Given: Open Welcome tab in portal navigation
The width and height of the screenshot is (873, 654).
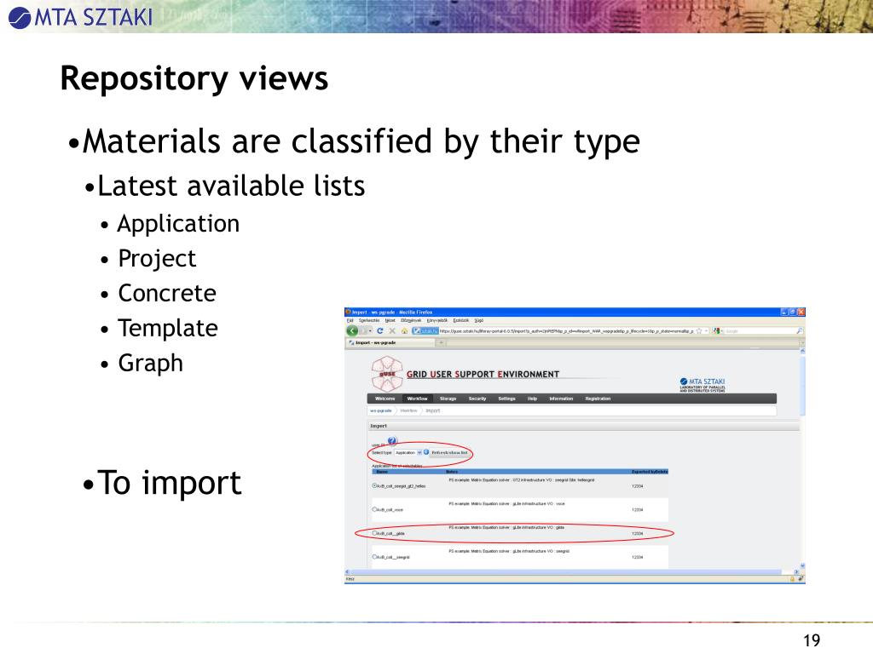Looking at the screenshot, I should (x=384, y=399).
